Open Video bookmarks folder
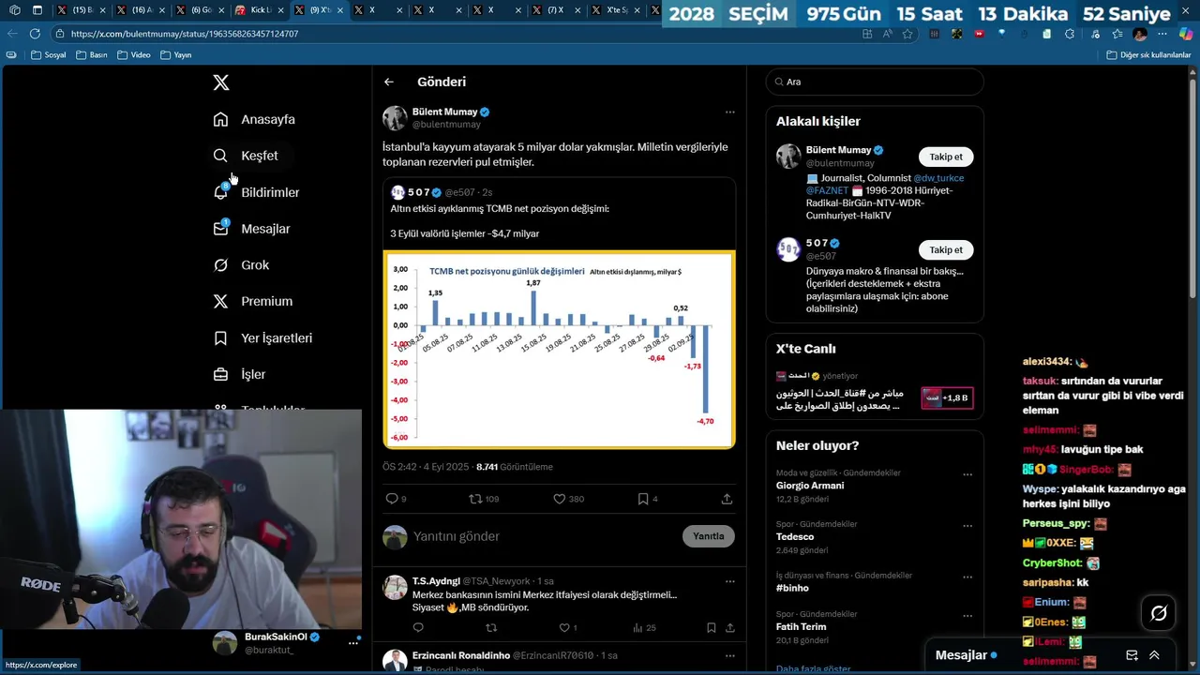This screenshot has height=675, width=1200. (134, 55)
